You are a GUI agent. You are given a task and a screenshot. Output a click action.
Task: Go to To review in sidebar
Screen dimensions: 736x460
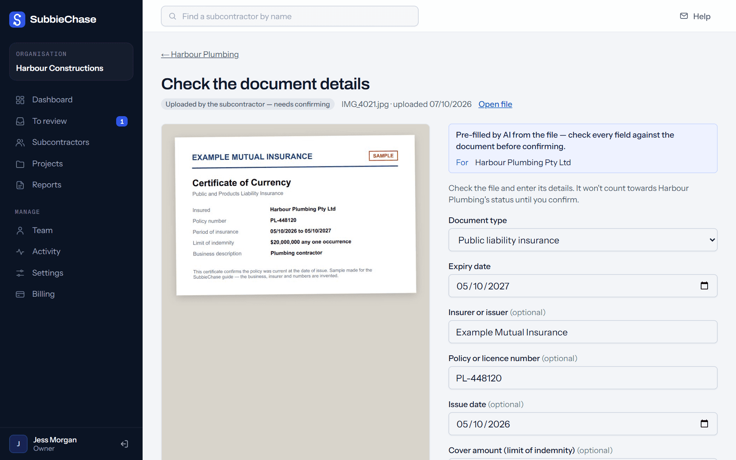click(71, 121)
